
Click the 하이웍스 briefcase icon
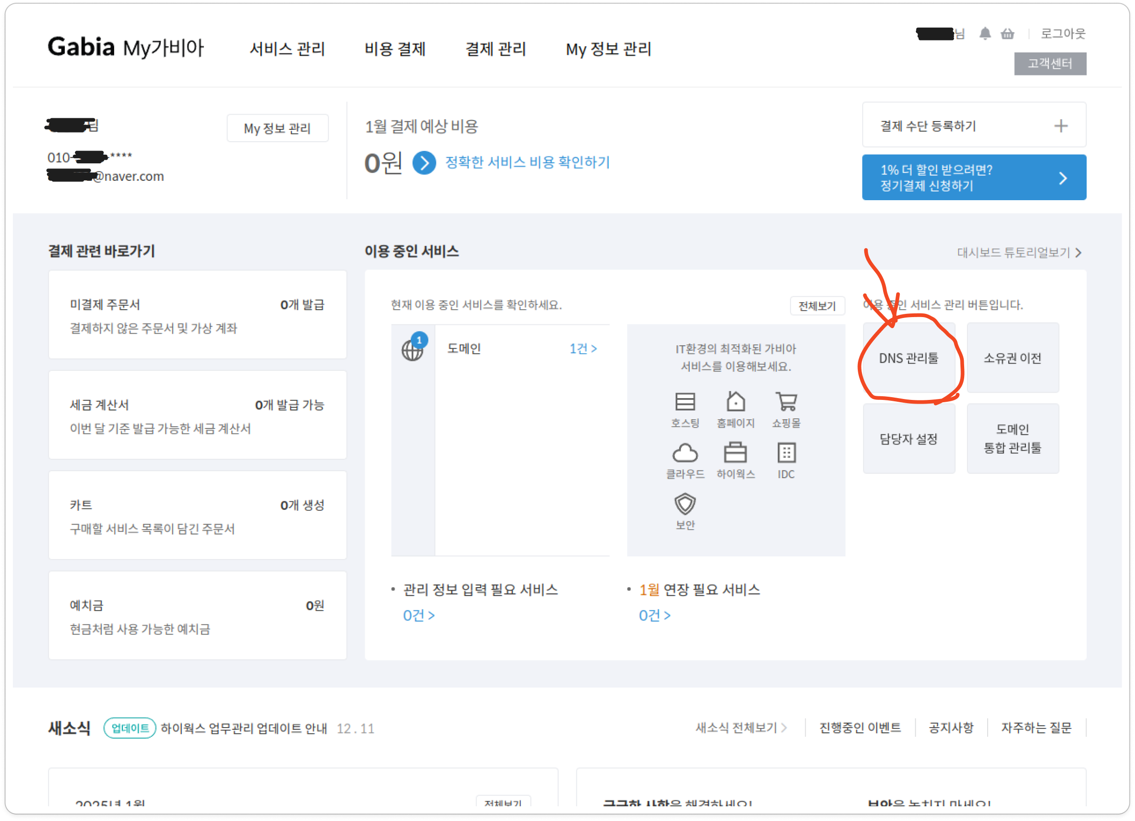[735, 452]
